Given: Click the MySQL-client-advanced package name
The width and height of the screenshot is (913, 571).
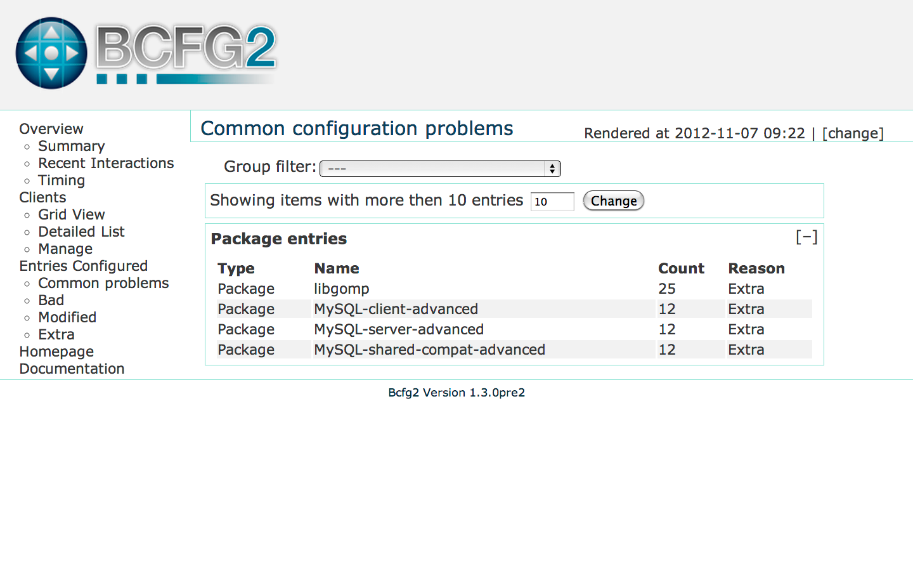Looking at the screenshot, I should 396,309.
